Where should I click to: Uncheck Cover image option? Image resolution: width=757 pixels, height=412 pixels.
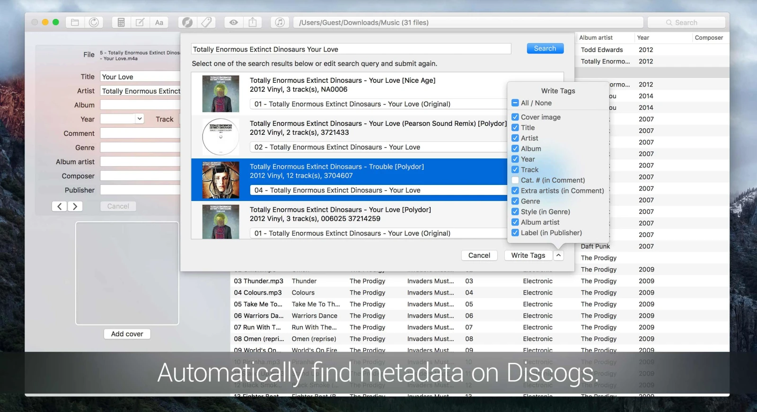pos(515,117)
